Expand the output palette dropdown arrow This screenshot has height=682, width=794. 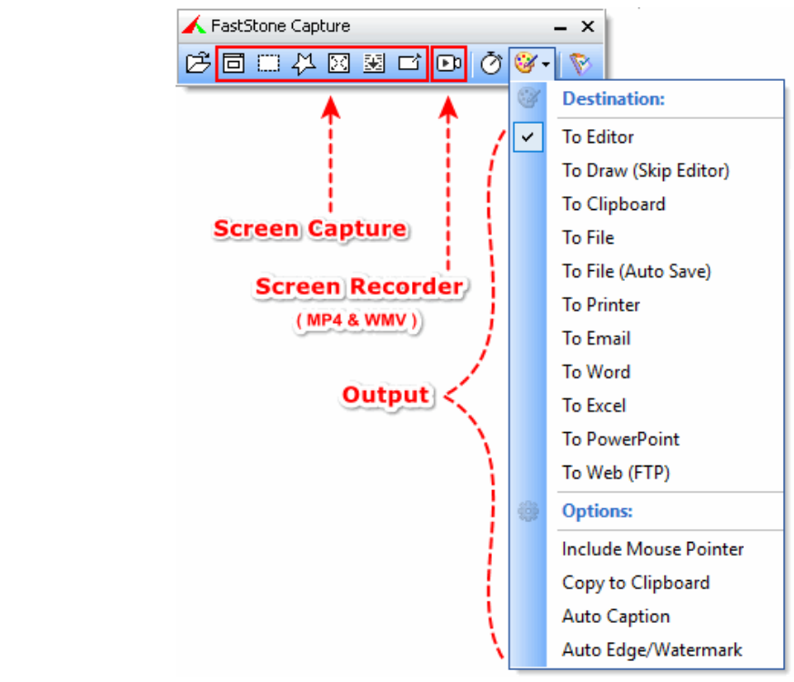(x=546, y=65)
